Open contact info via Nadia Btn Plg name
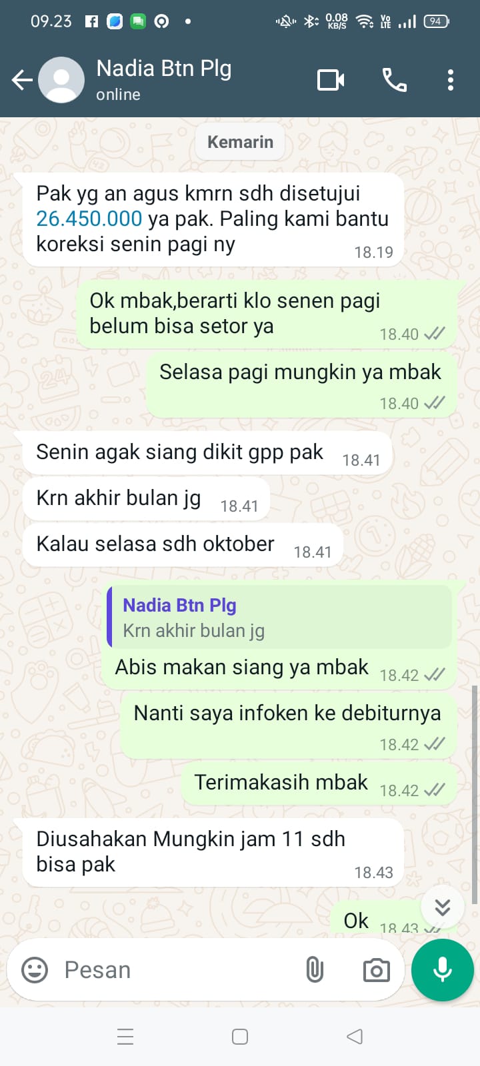The height and width of the screenshot is (1066, 480). [164, 69]
